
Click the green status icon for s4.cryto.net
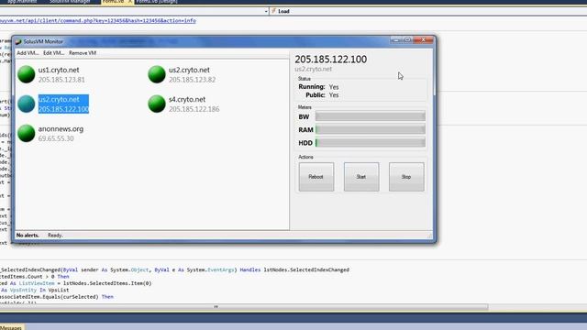pyautogui.click(x=157, y=104)
